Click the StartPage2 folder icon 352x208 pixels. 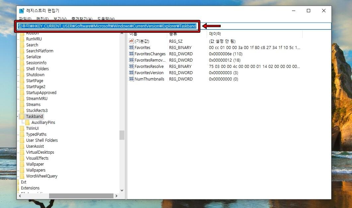22,86
